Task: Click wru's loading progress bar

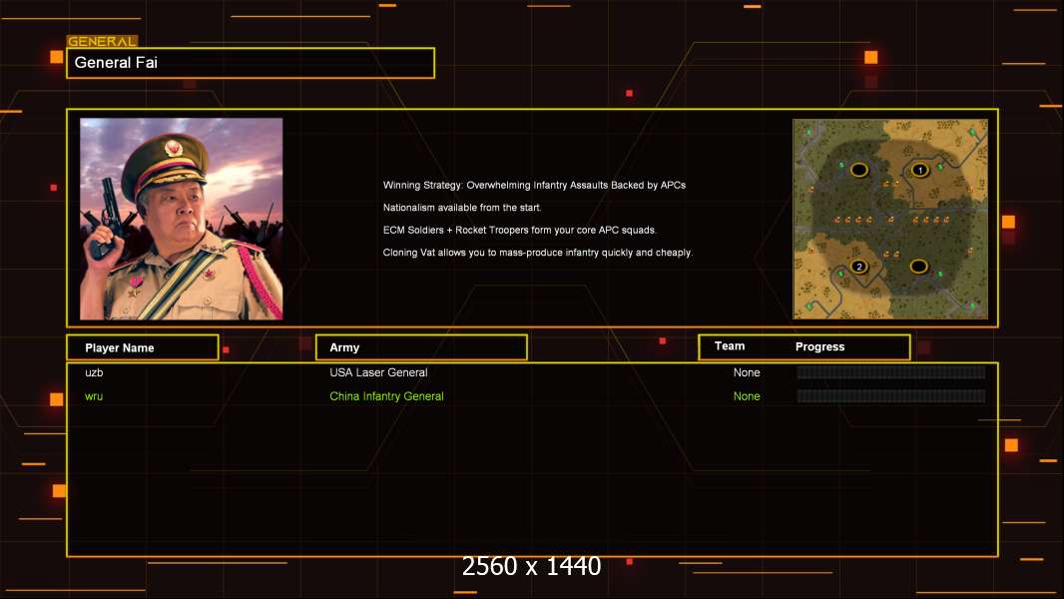Action: tap(891, 395)
